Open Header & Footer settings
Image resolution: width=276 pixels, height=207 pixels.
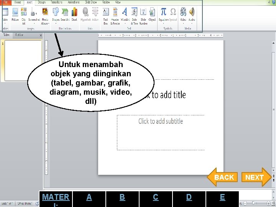click(115, 16)
